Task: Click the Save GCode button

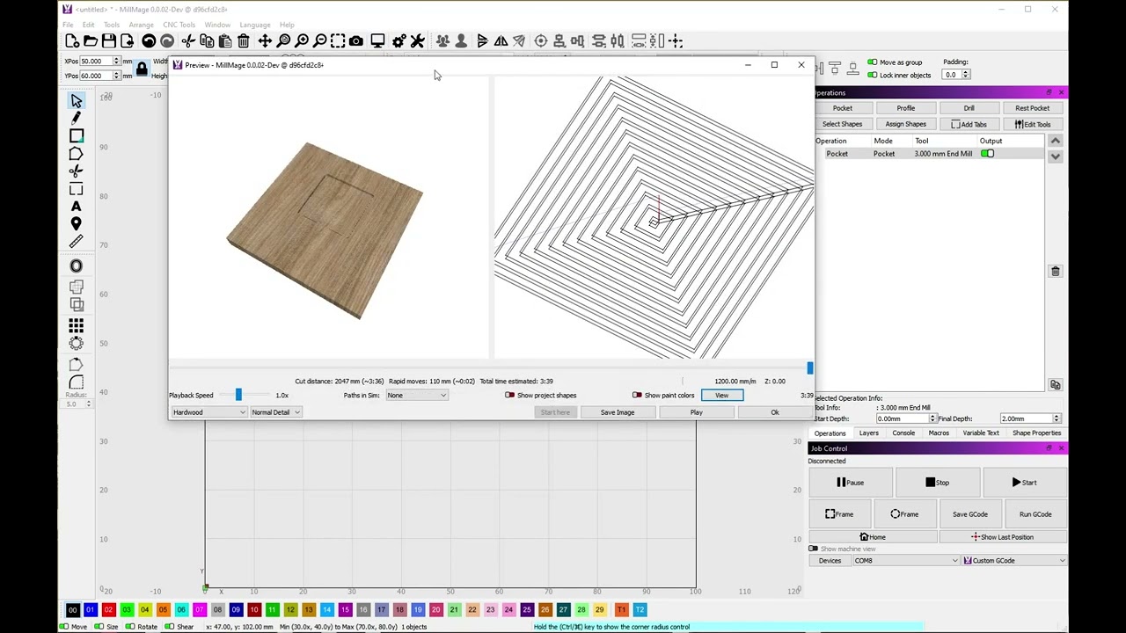Action: pos(969,514)
